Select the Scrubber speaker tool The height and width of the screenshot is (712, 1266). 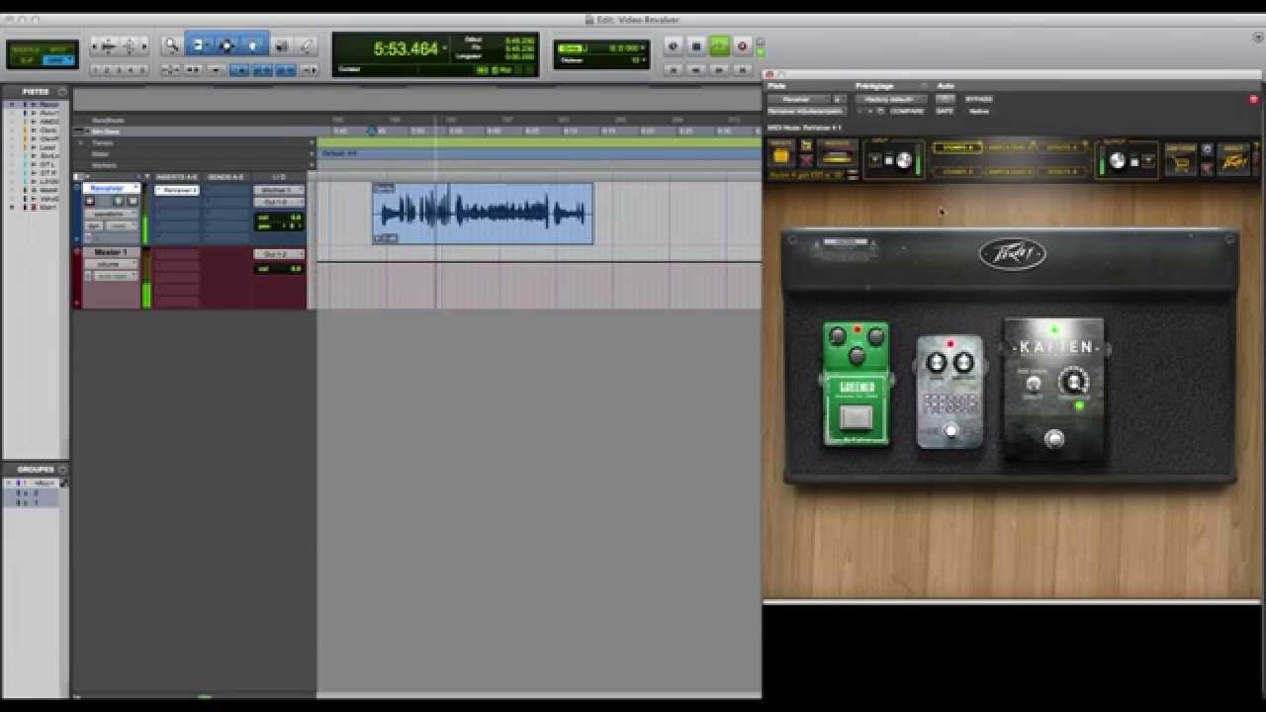coord(282,44)
